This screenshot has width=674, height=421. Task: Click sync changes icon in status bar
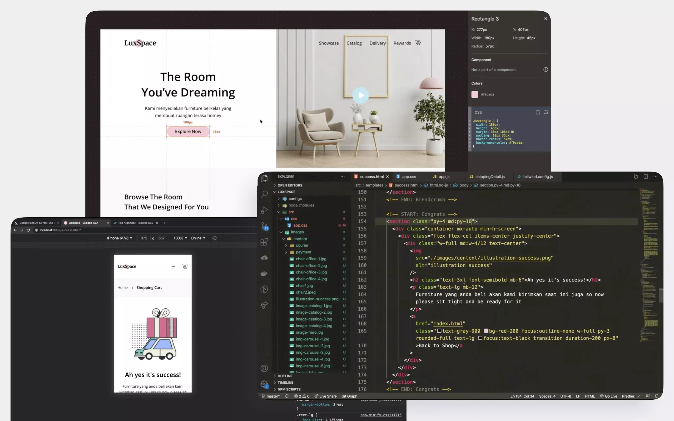[287, 396]
